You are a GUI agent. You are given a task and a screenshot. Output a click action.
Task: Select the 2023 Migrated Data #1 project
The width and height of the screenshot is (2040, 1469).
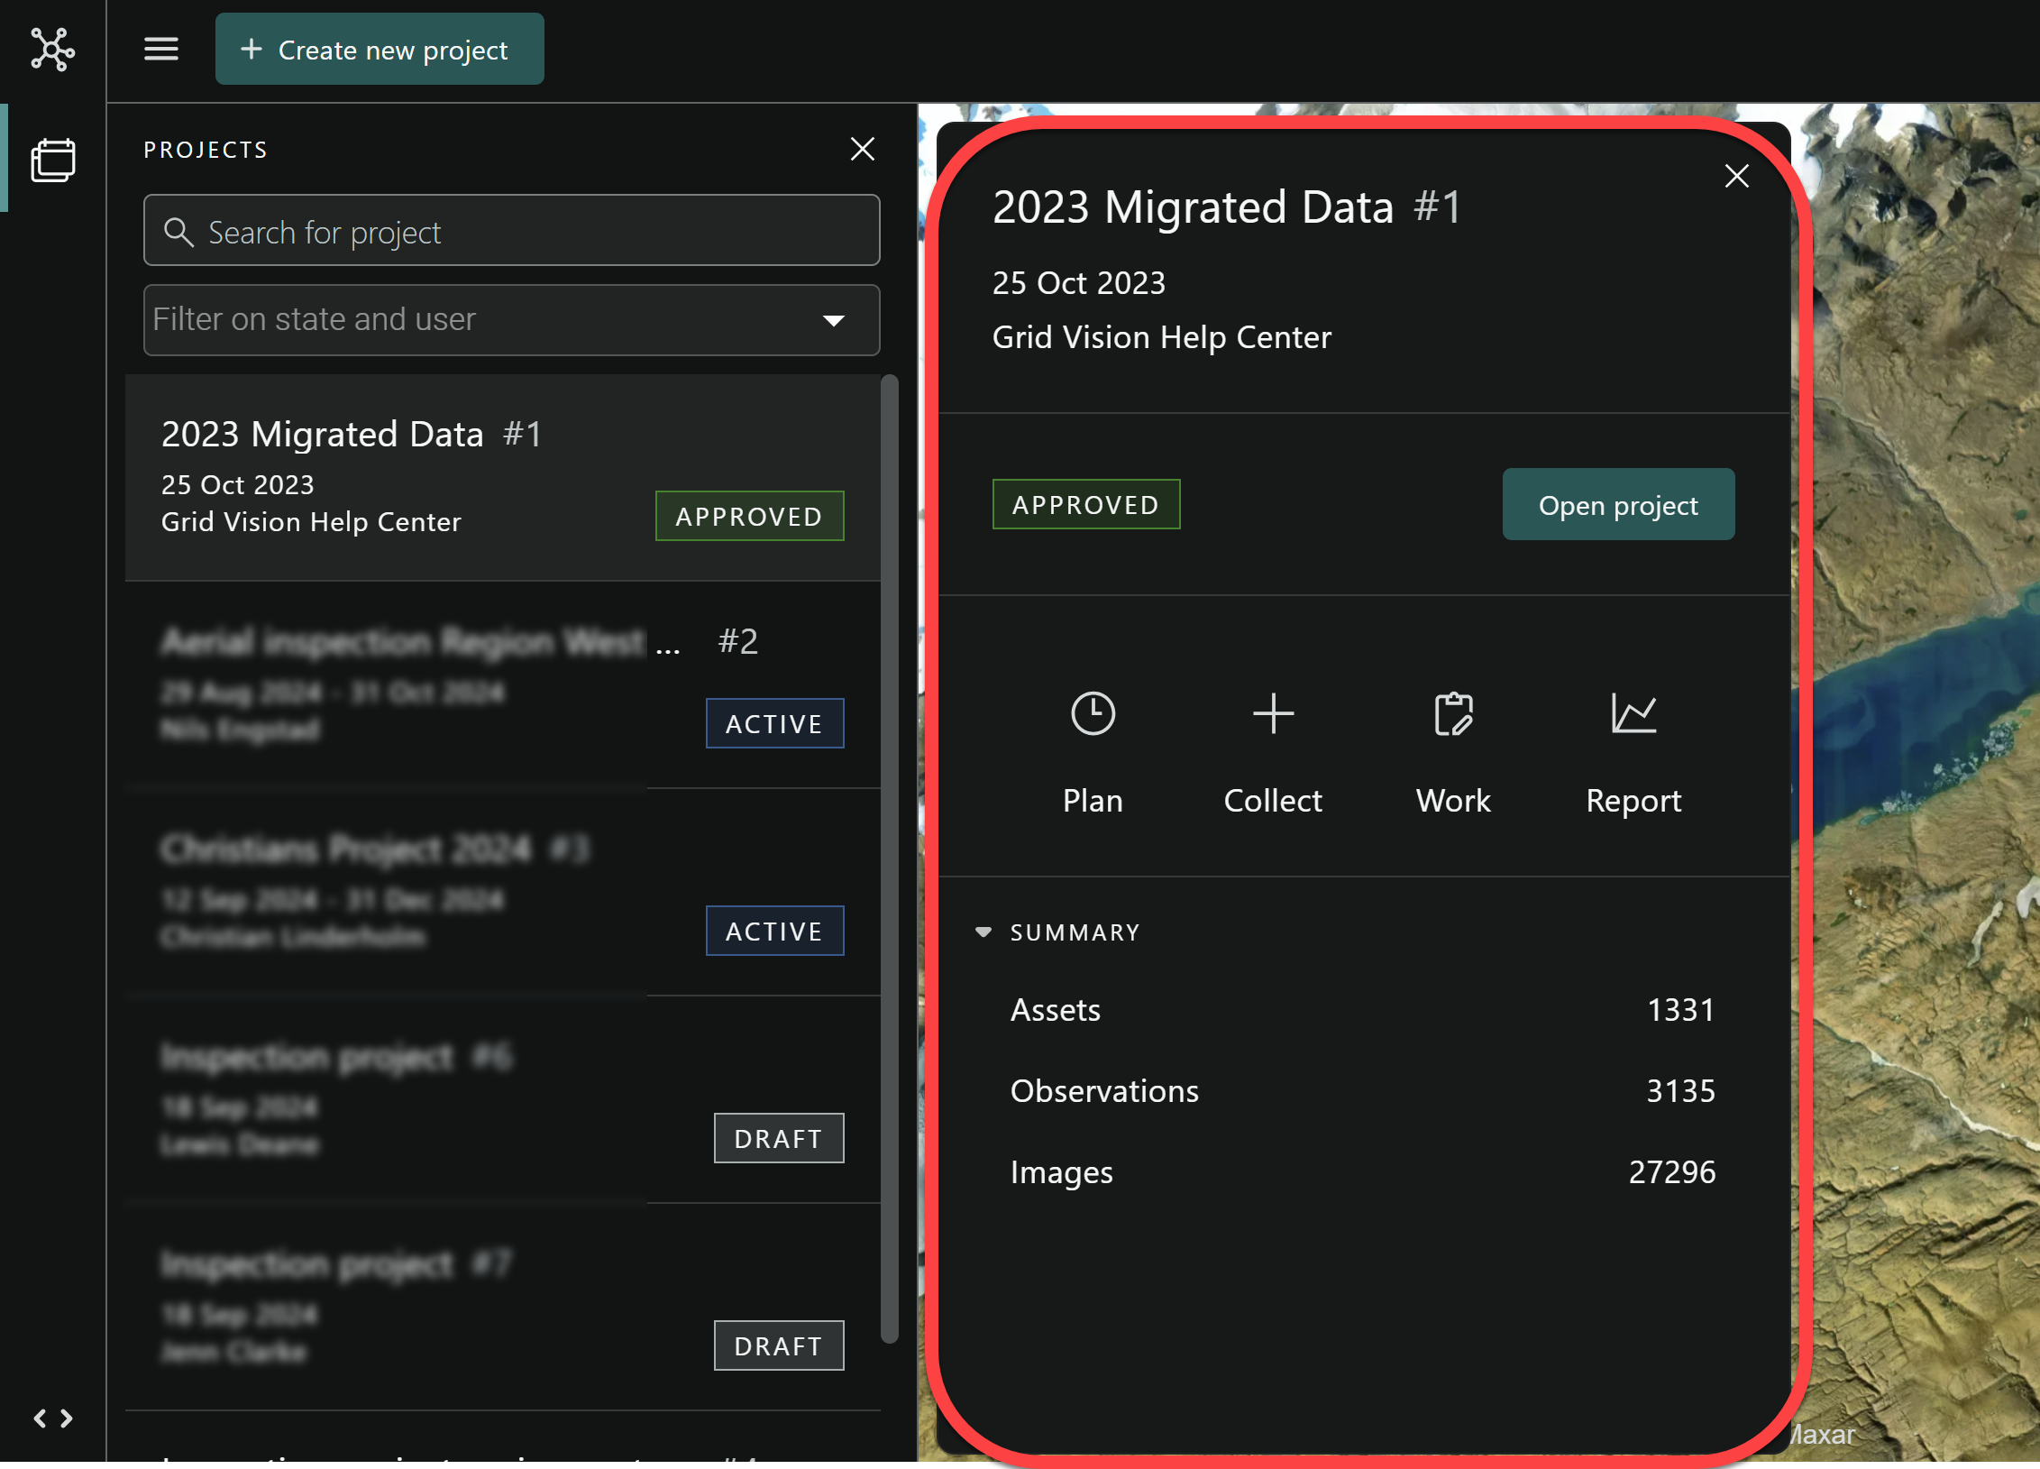(x=406, y=476)
